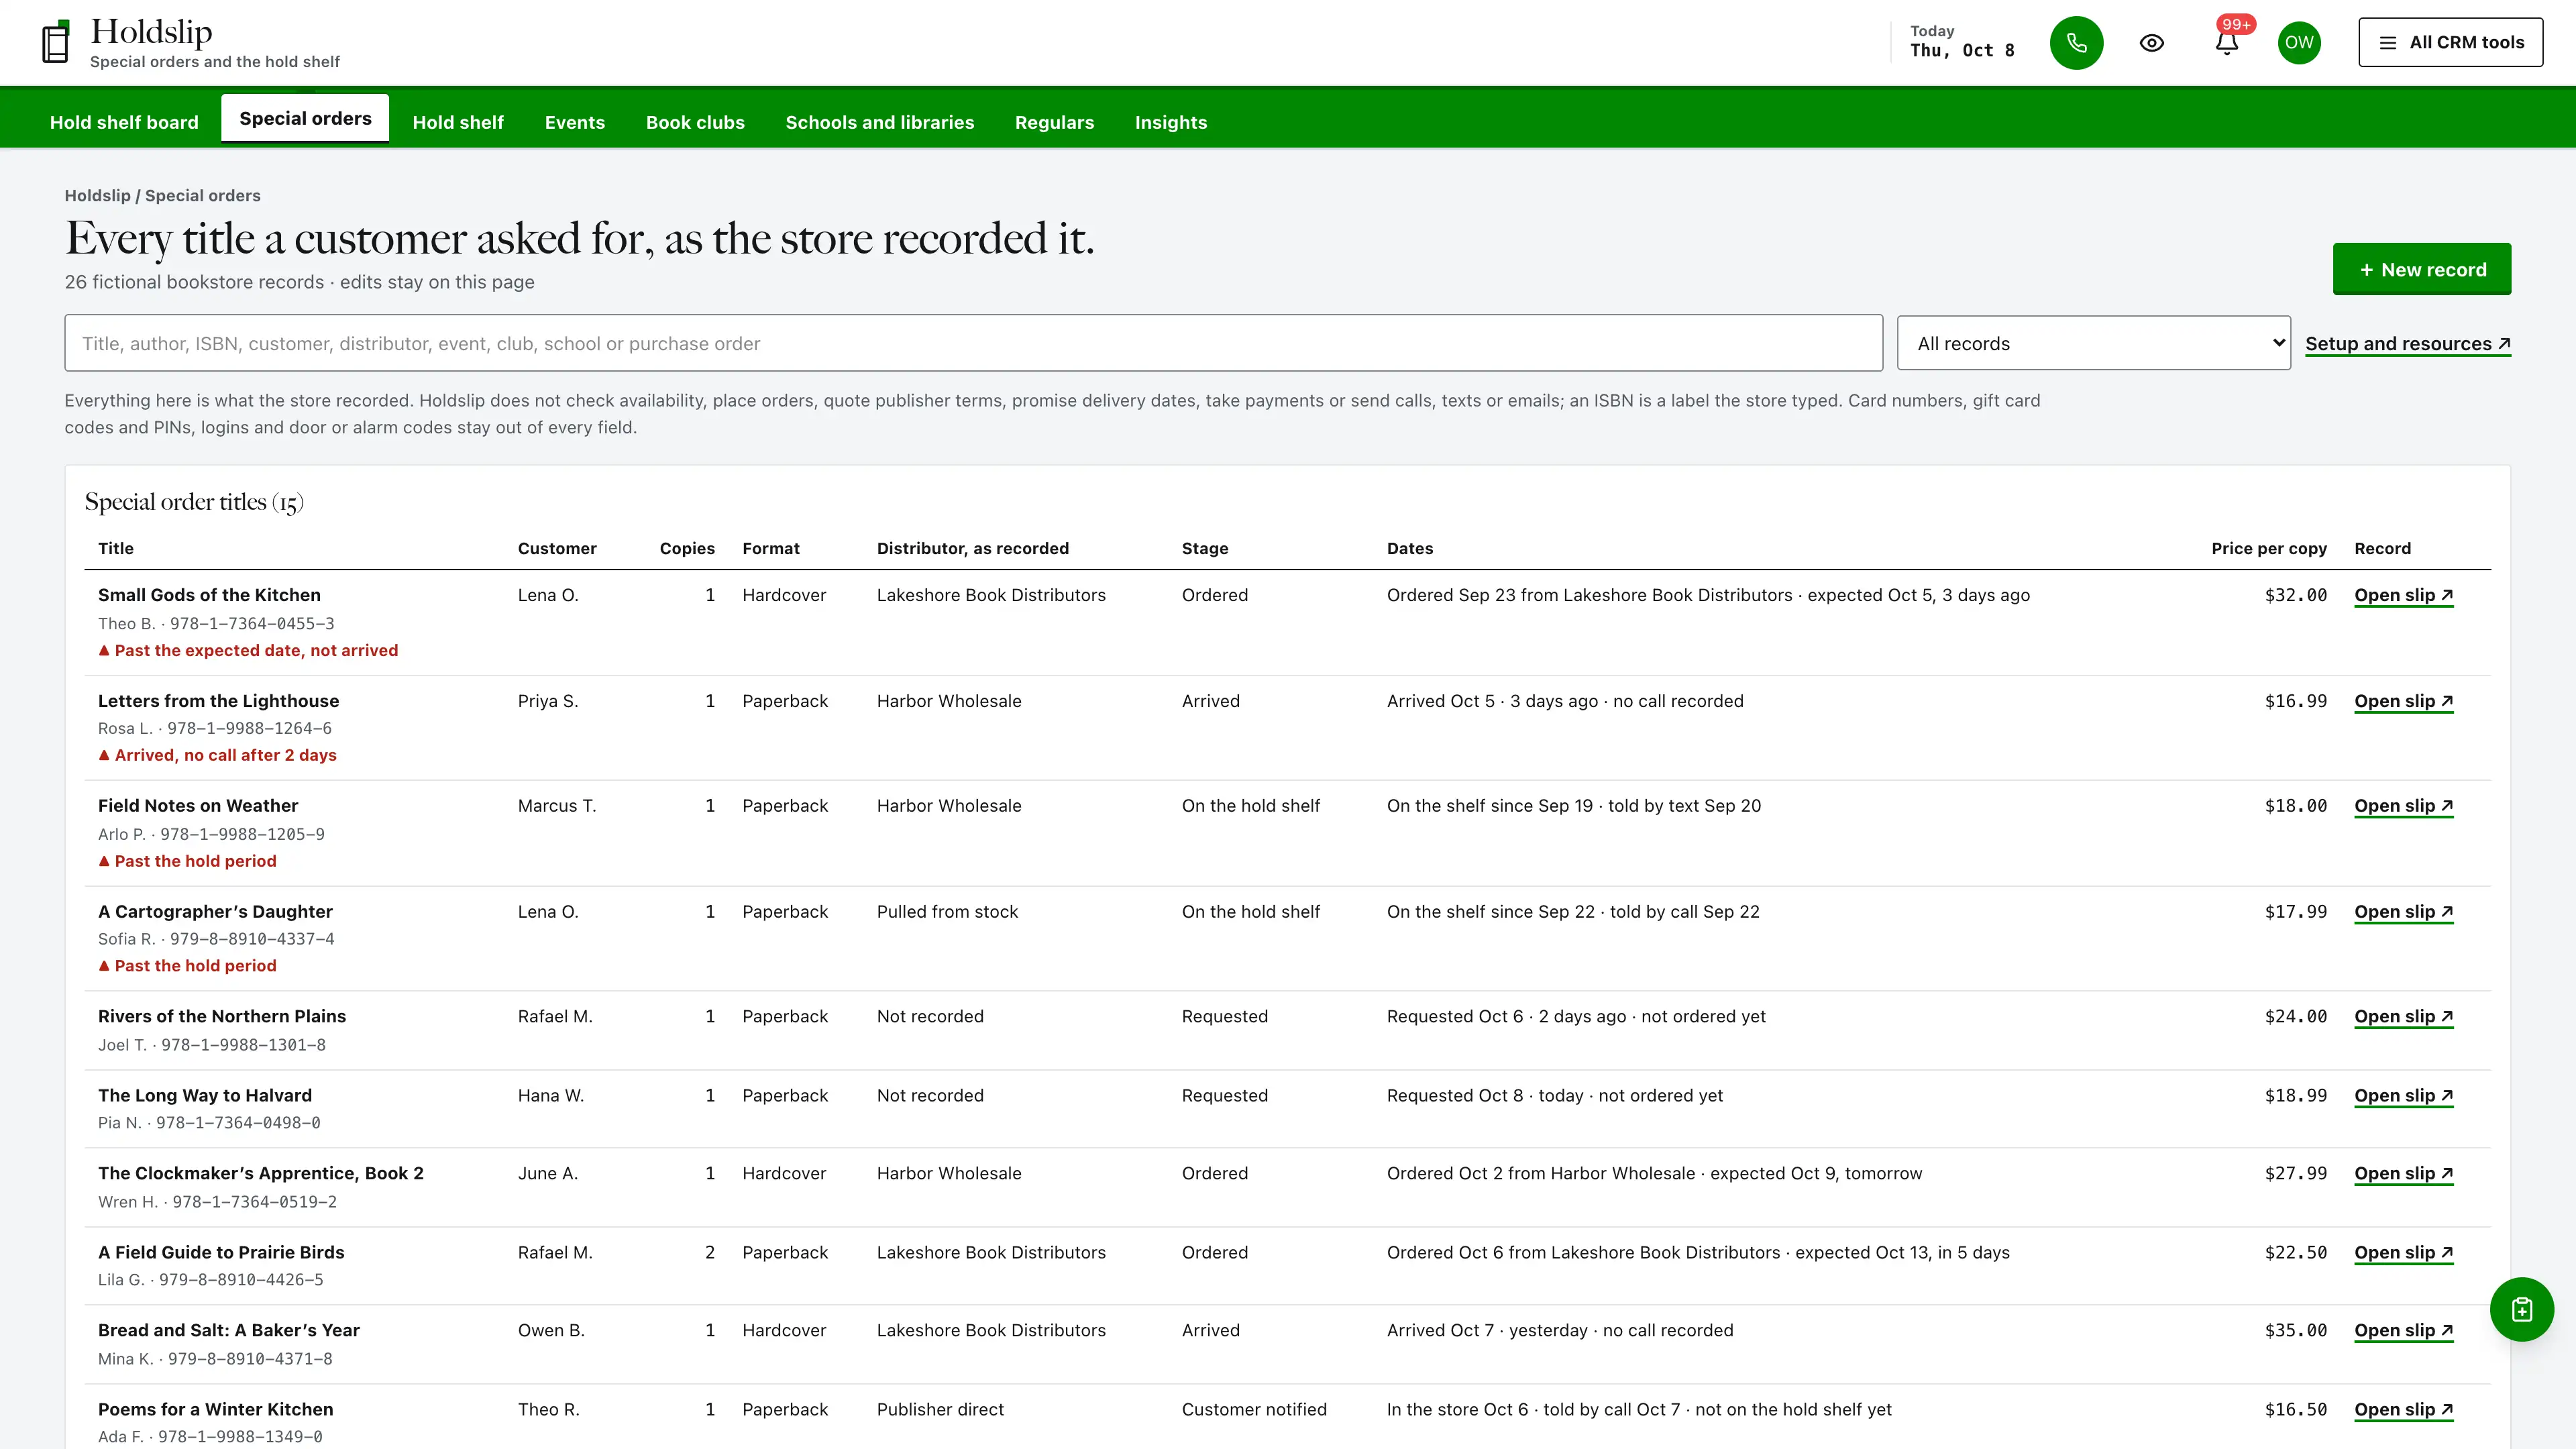Viewport: 2576px width, 1449px height.
Task: Click the $32.00 price cell
Action: [x=2295, y=595]
